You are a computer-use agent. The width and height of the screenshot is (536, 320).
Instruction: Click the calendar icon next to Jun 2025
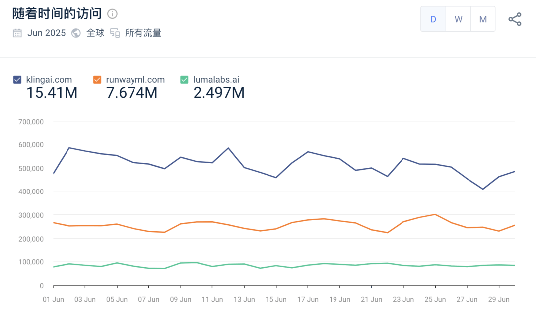tap(17, 33)
